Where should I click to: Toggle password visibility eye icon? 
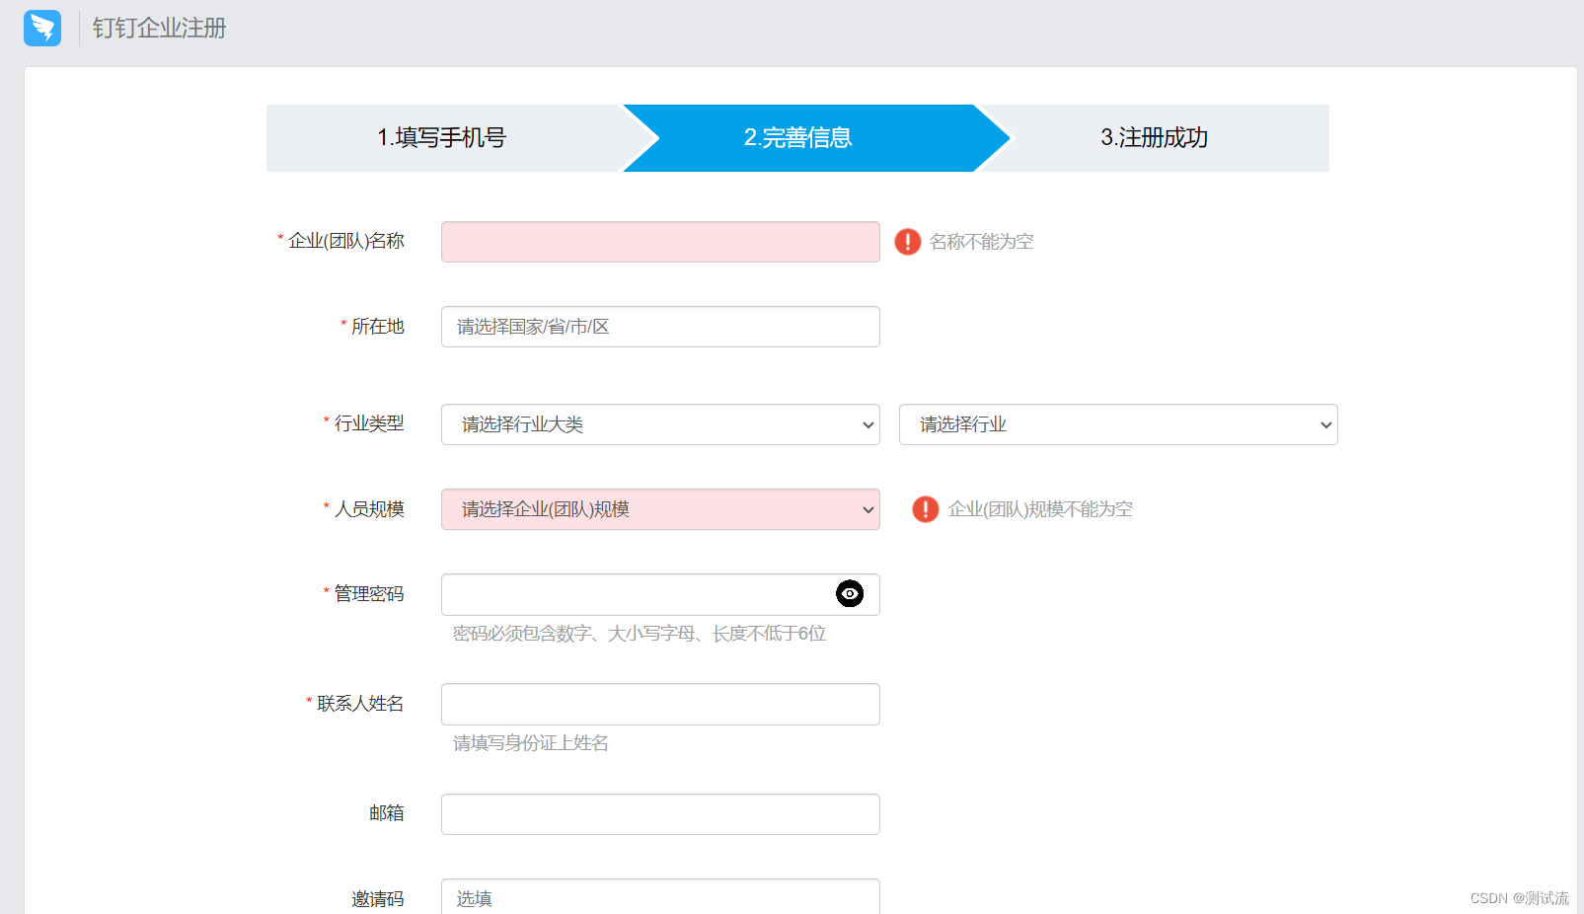850,593
